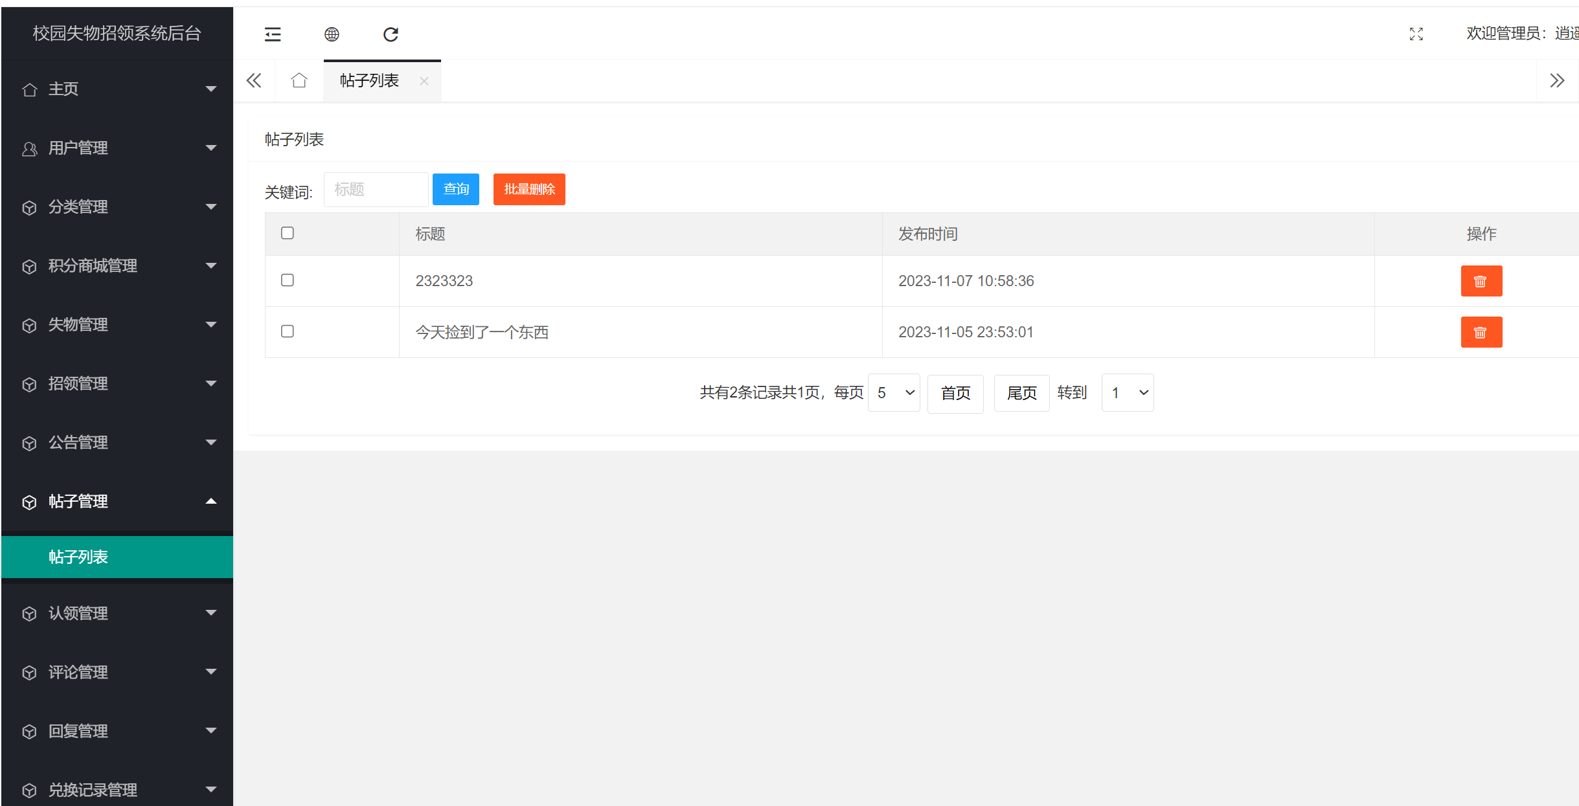Click the home icon in the tab bar
The height and width of the screenshot is (806, 1579).
[299, 80]
